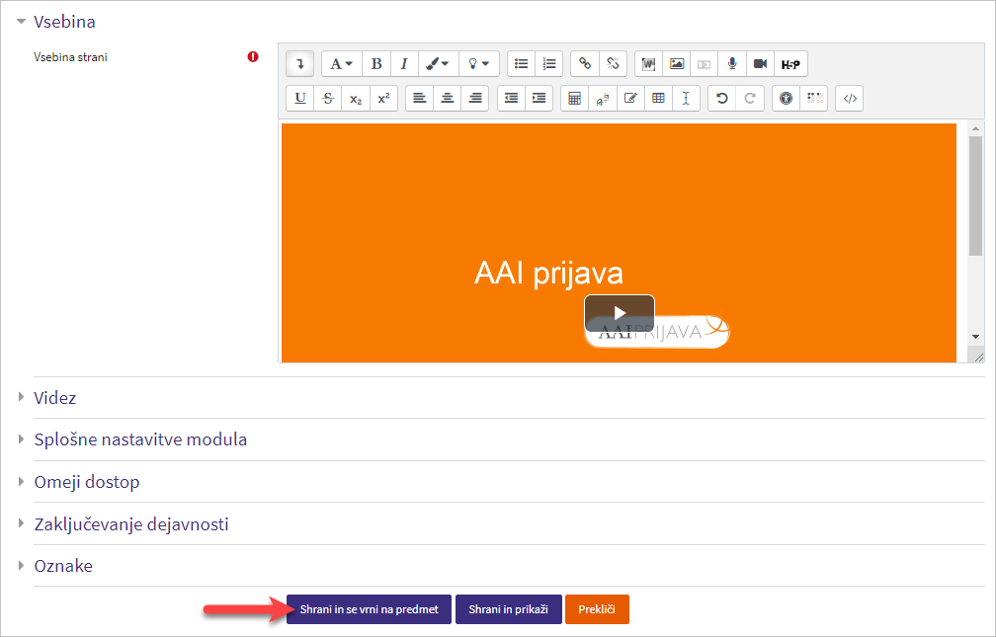The image size is (996, 637).
Task: Switch to HTML source code view
Action: pos(850,98)
